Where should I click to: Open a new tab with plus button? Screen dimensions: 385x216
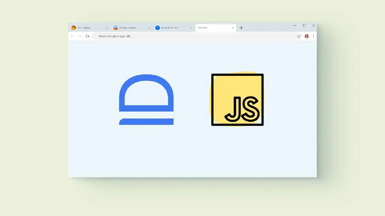(241, 28)
